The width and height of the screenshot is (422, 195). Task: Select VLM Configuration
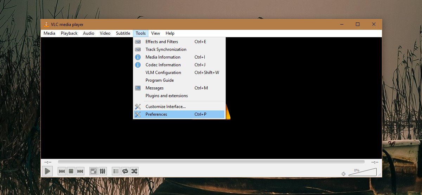179,73
